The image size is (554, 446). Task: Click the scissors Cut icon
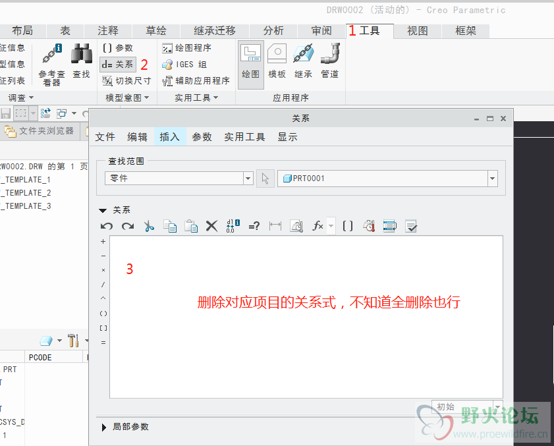pos(149,226)
